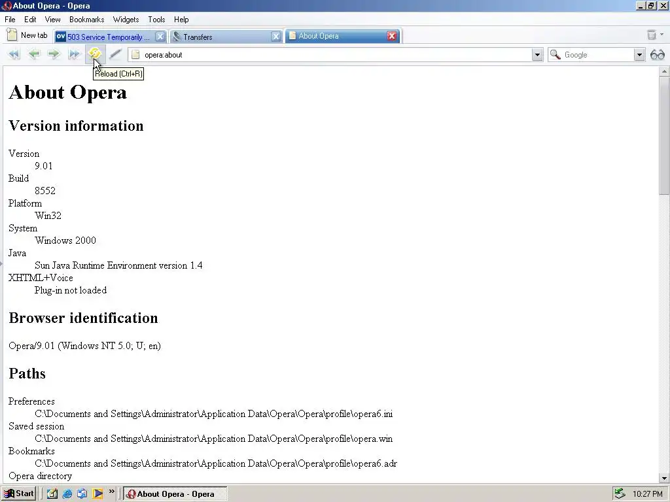
Task: Open the closed tabs trash icon
Action: [651, 35]
